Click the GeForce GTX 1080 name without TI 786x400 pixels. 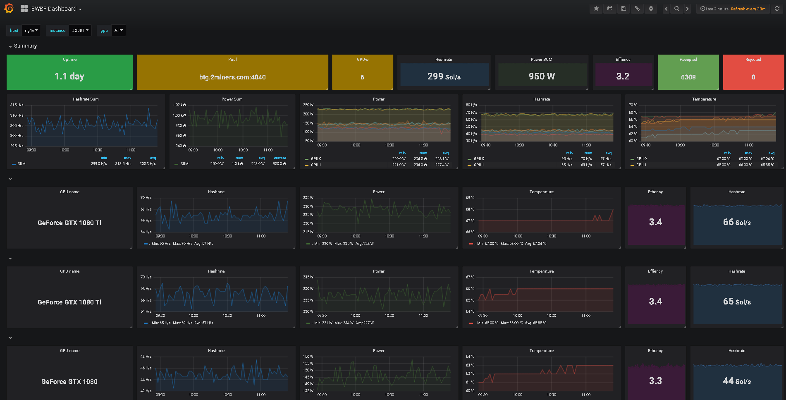(x=69, y=381)
